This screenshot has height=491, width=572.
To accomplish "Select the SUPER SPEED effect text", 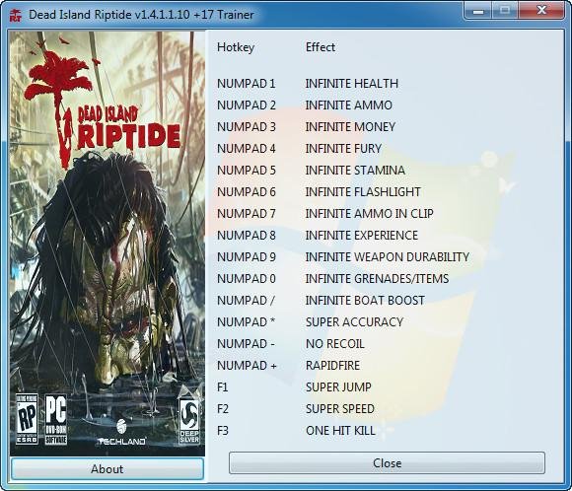I will tap(340, 409).
